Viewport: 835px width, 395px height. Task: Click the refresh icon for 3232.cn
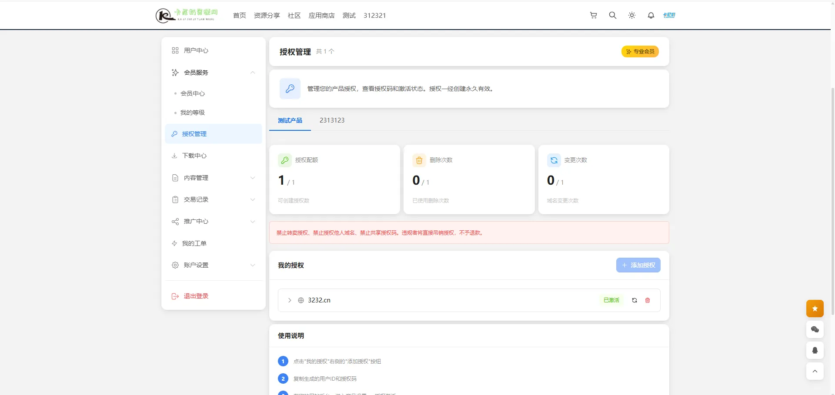click(x=635, y=300)
